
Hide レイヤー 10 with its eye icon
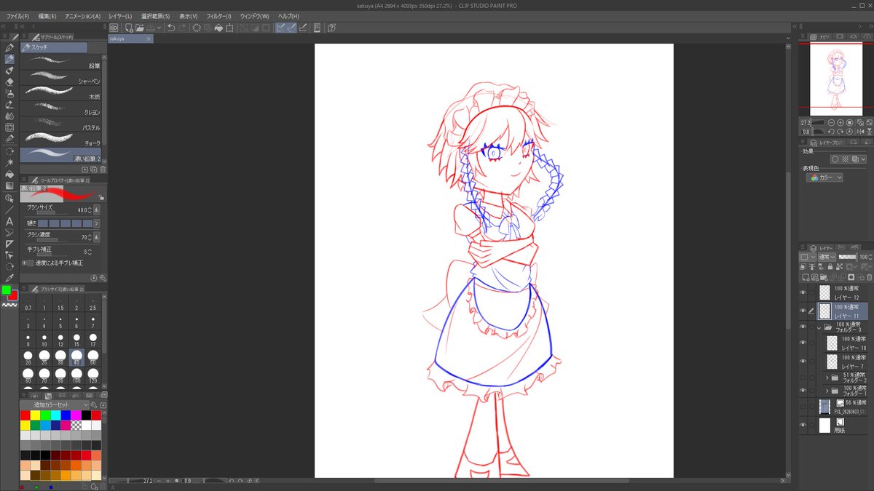[803, 343]
